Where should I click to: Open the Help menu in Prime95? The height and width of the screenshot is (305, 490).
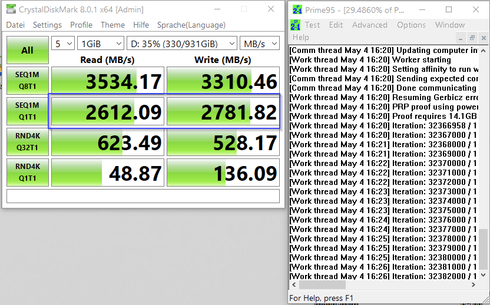[300, 38]
